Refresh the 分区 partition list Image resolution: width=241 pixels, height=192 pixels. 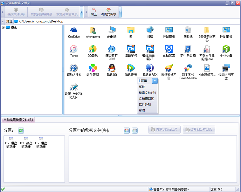point(21,131)
